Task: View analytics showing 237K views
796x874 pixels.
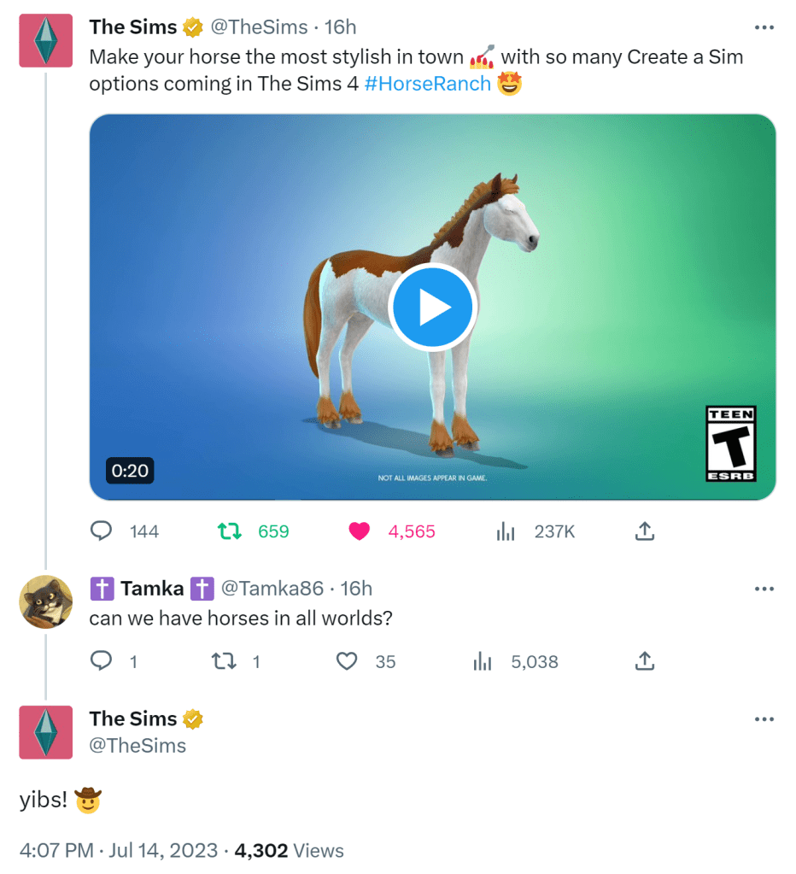Action: [x=506, y=531]
